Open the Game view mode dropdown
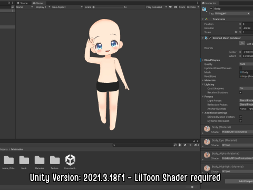 tap(24, 7)
